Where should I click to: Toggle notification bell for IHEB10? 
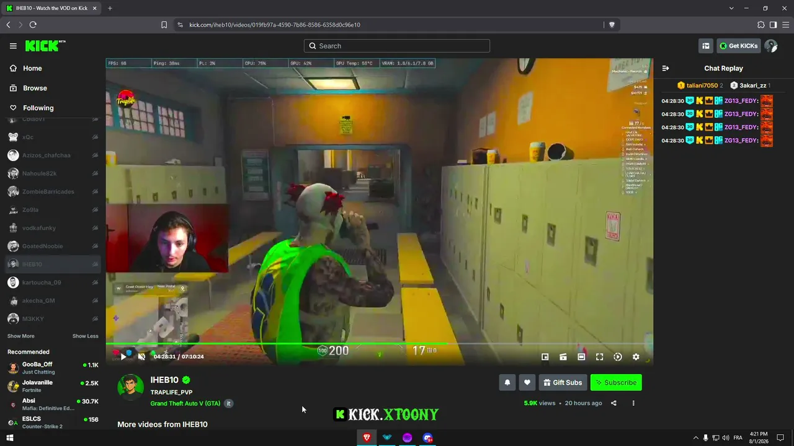[x=507, y=383]
